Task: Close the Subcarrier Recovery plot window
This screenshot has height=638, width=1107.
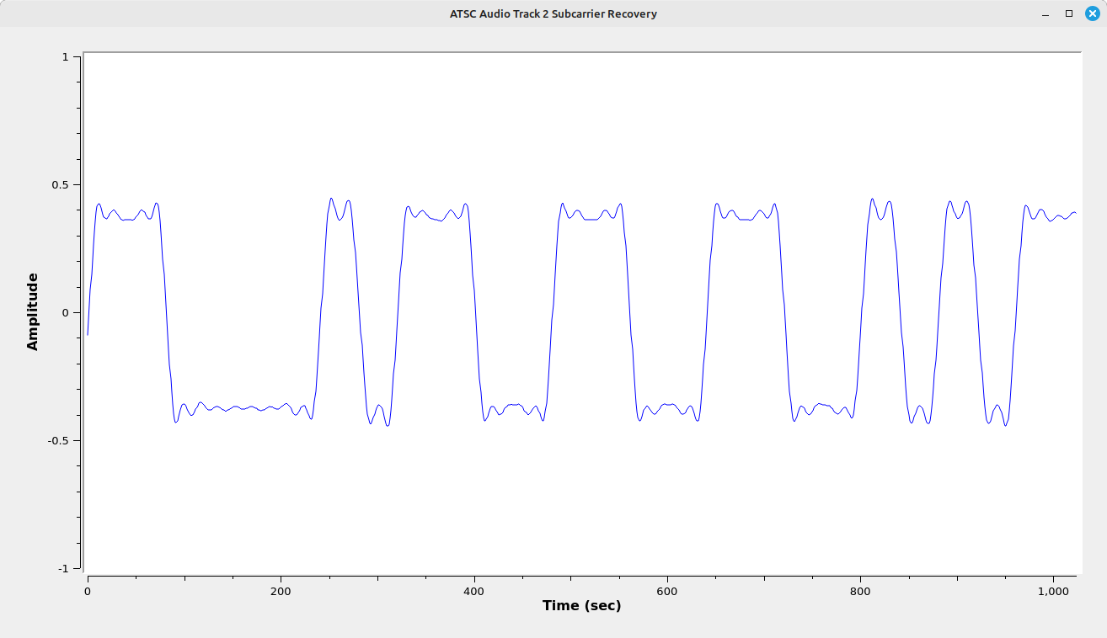Action: pyautogui.click(x=1092, y=13)
